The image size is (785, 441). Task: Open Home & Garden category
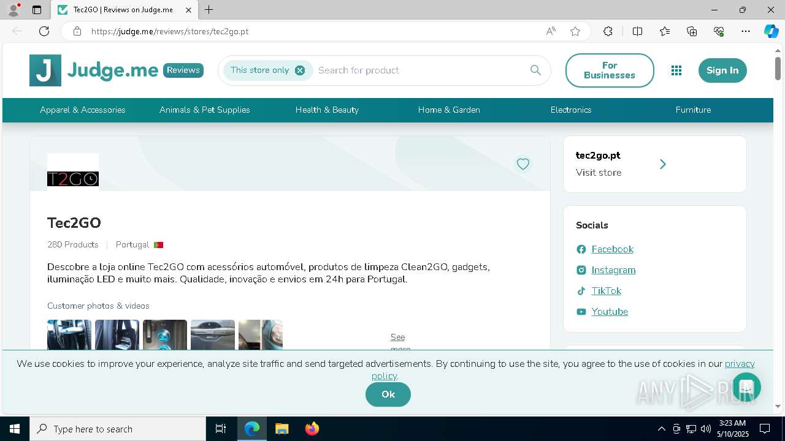point(449,110)
